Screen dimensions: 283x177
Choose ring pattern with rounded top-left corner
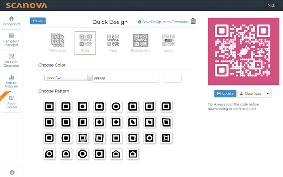coord(49,154)
